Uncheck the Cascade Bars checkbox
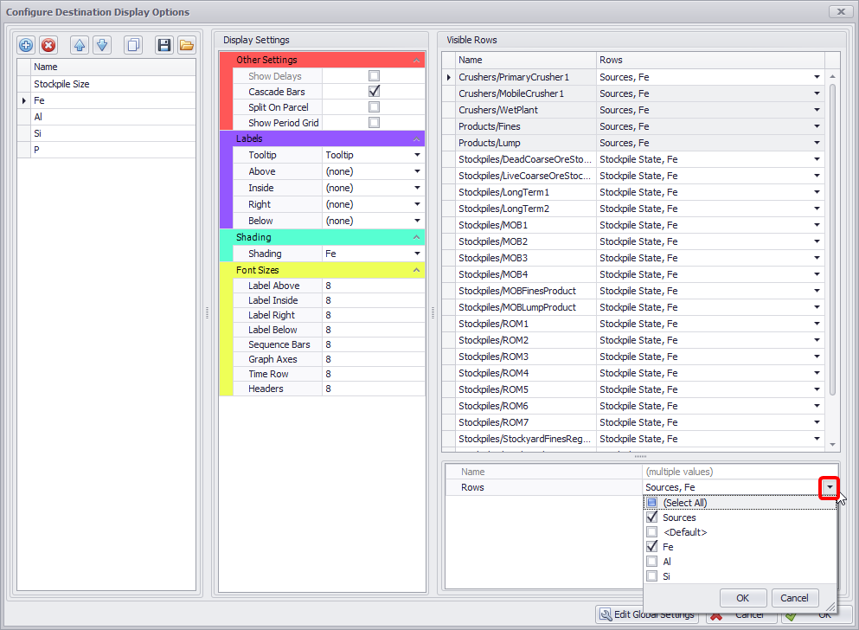Viewport: 859px width, 630px height. tap(374, 92)
